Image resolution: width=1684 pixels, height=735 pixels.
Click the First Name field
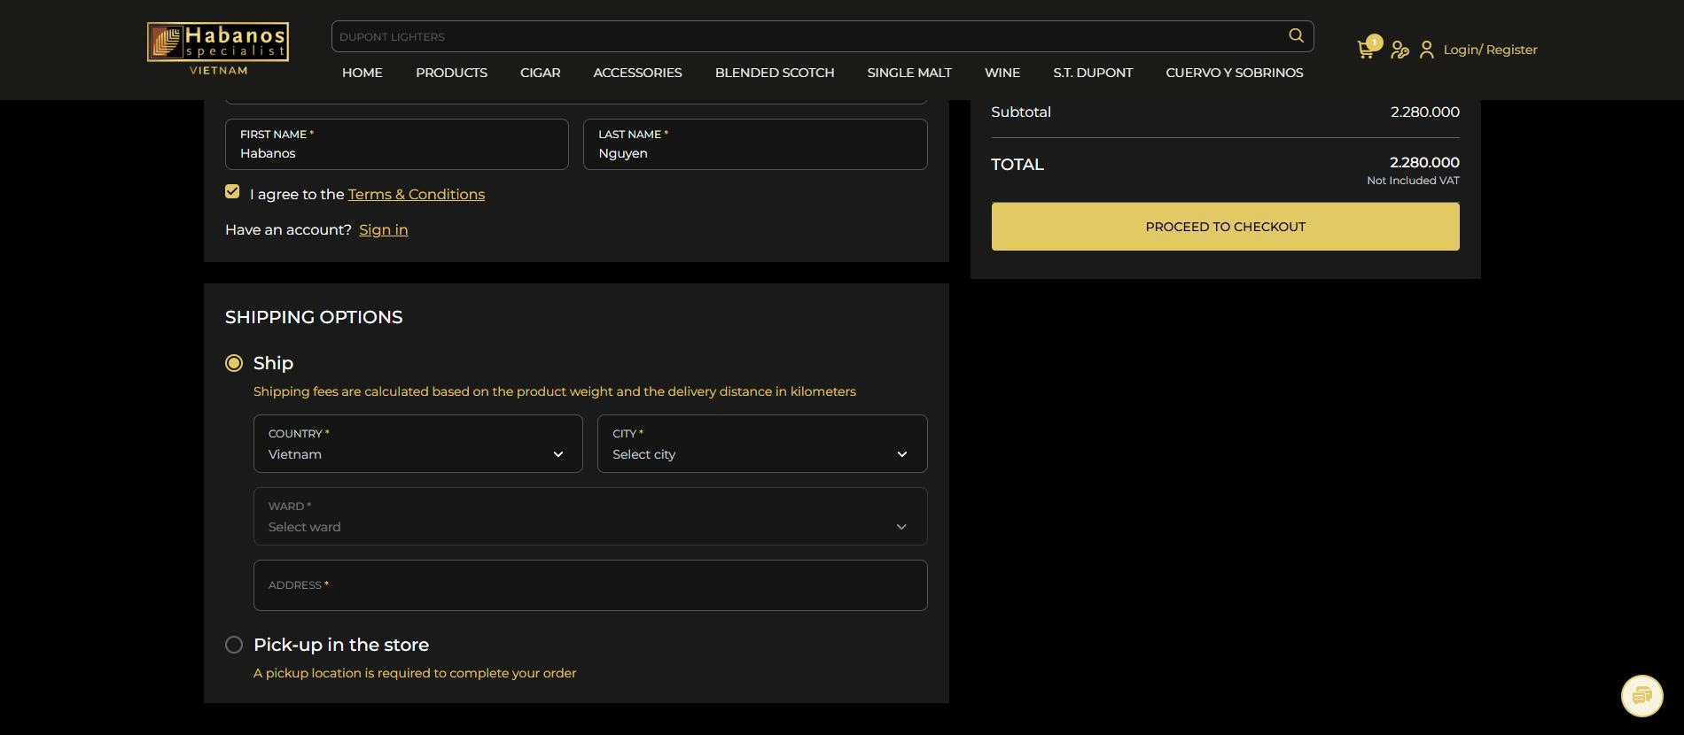click(x=397, y=144)
